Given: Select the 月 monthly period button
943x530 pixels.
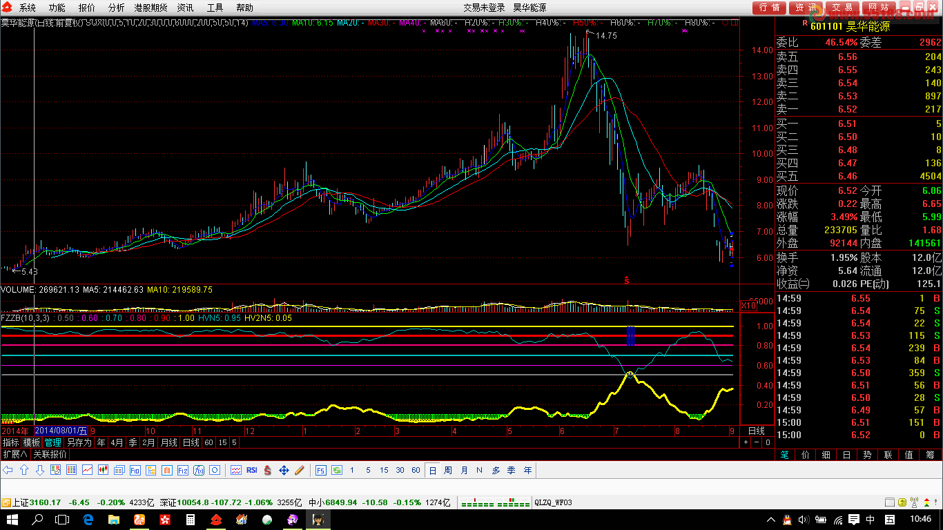Looking at the screenshot, I should coord(464,470).
